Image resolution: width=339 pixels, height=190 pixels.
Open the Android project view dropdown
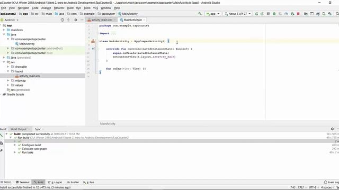pos(10,20)
